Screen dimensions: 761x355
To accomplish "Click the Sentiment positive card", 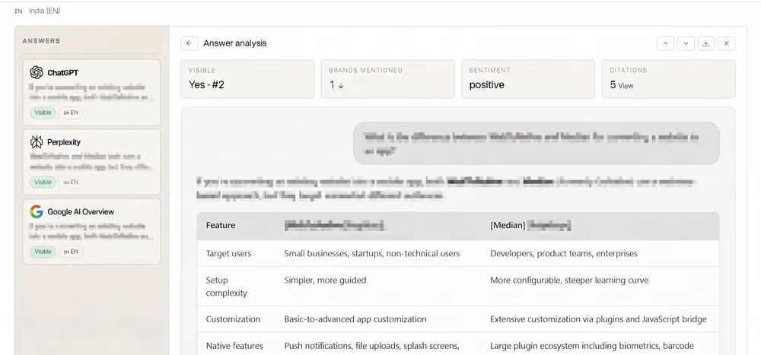I will pos(528,79).
